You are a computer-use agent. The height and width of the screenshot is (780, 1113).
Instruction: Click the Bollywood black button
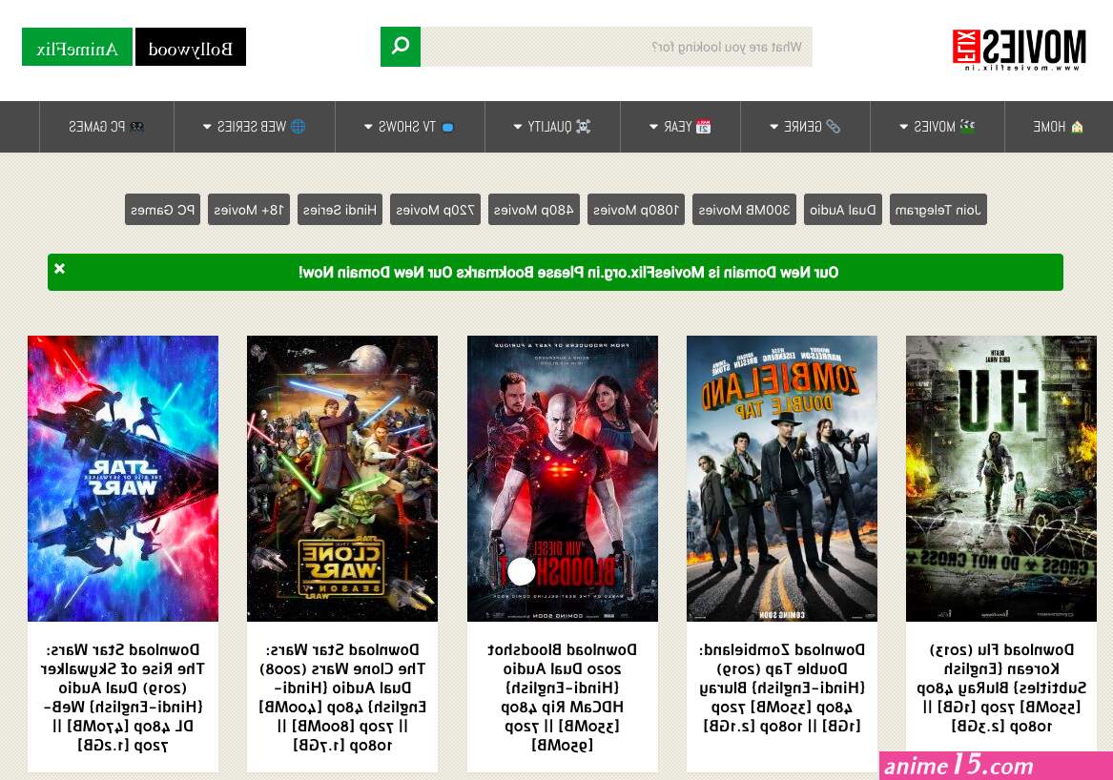pyautogui.click(x=190, y=47)
